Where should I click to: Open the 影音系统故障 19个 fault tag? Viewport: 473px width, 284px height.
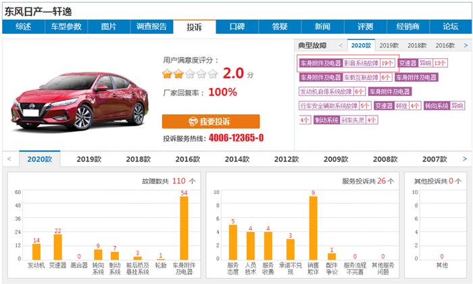[347, 63]
